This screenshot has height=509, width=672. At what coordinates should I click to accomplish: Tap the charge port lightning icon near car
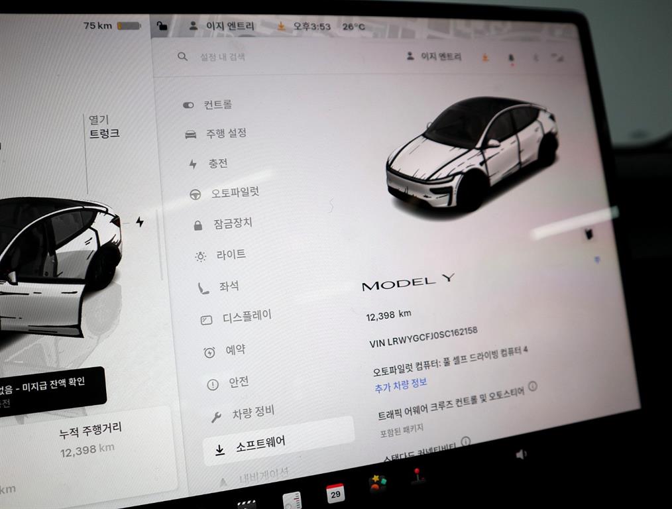[x=140, y=222]
